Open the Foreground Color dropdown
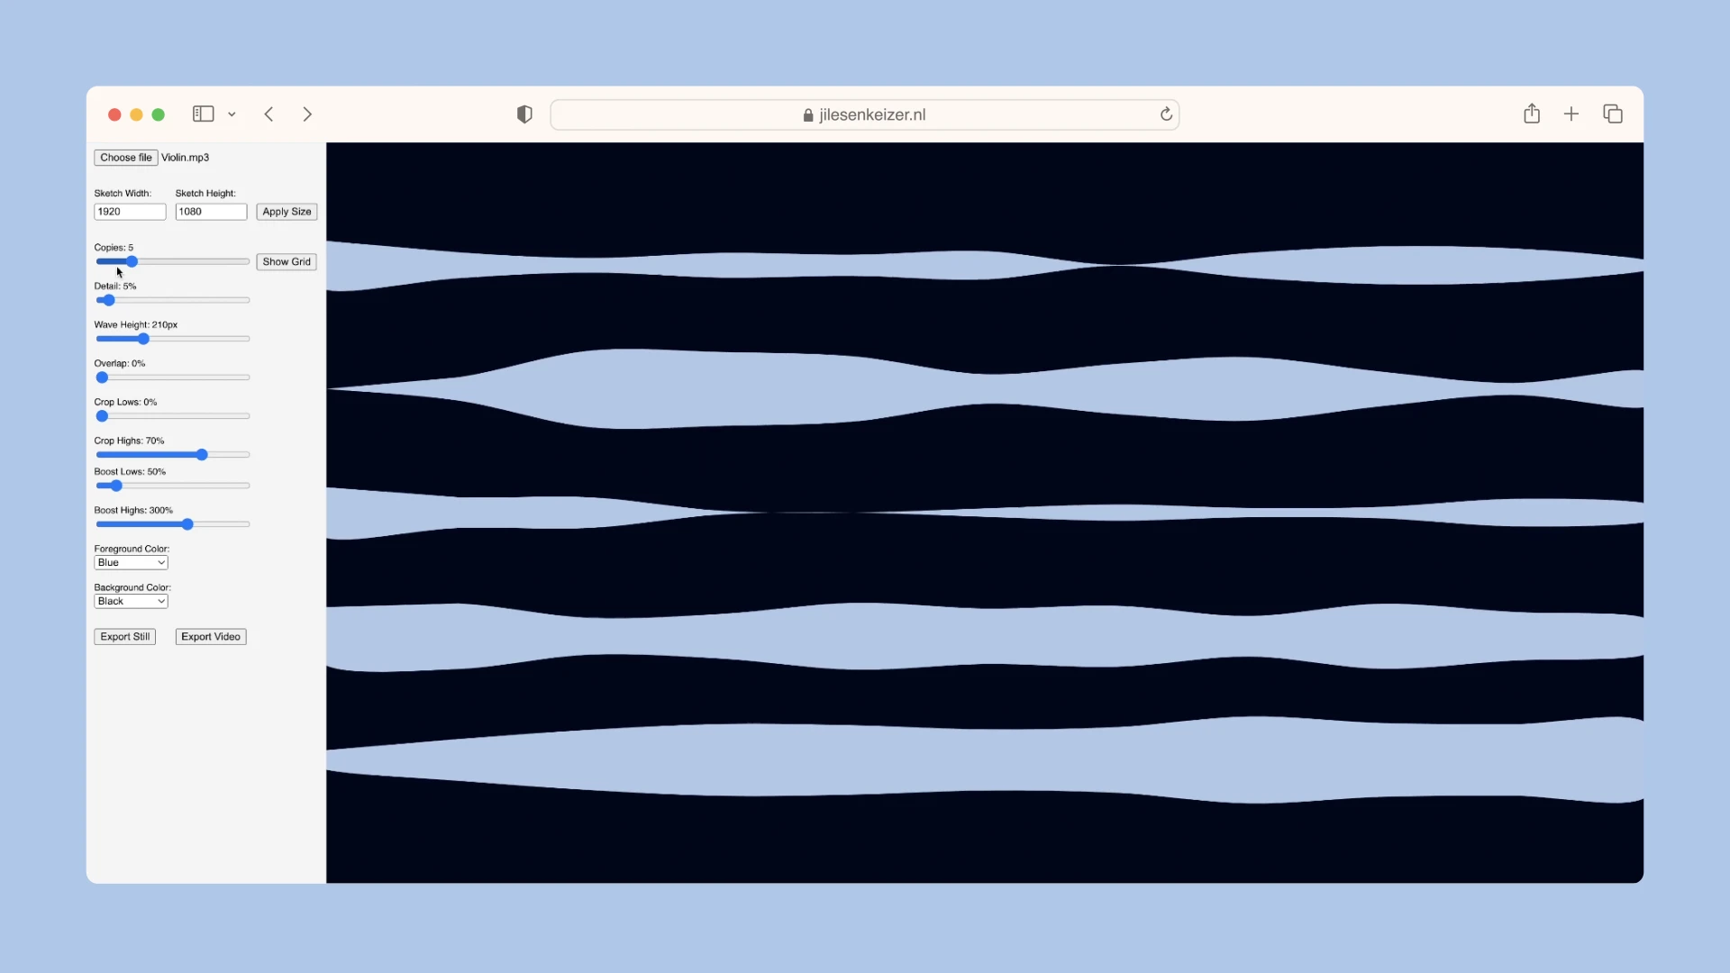The width and height of the screenshot is (1730, 973). pos(131,562)
